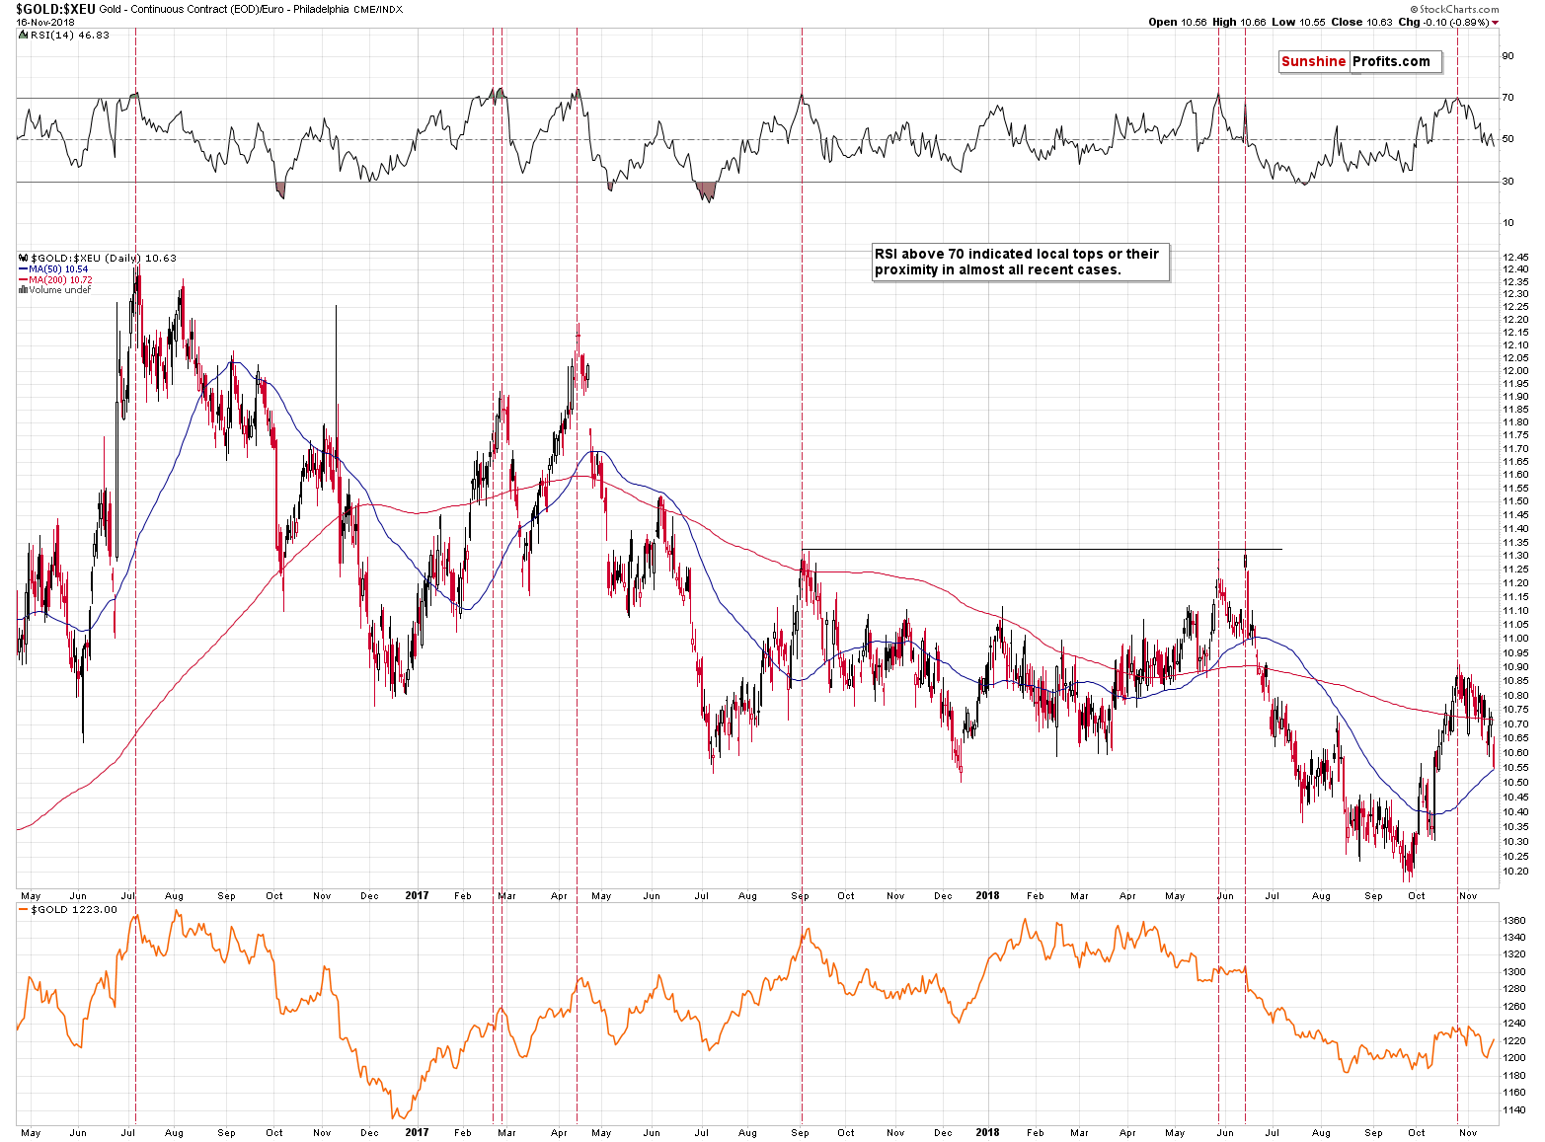Click the 1360 gold price axis label
This screenshot has height=1142, width=1545.
tap(1514, 920)
